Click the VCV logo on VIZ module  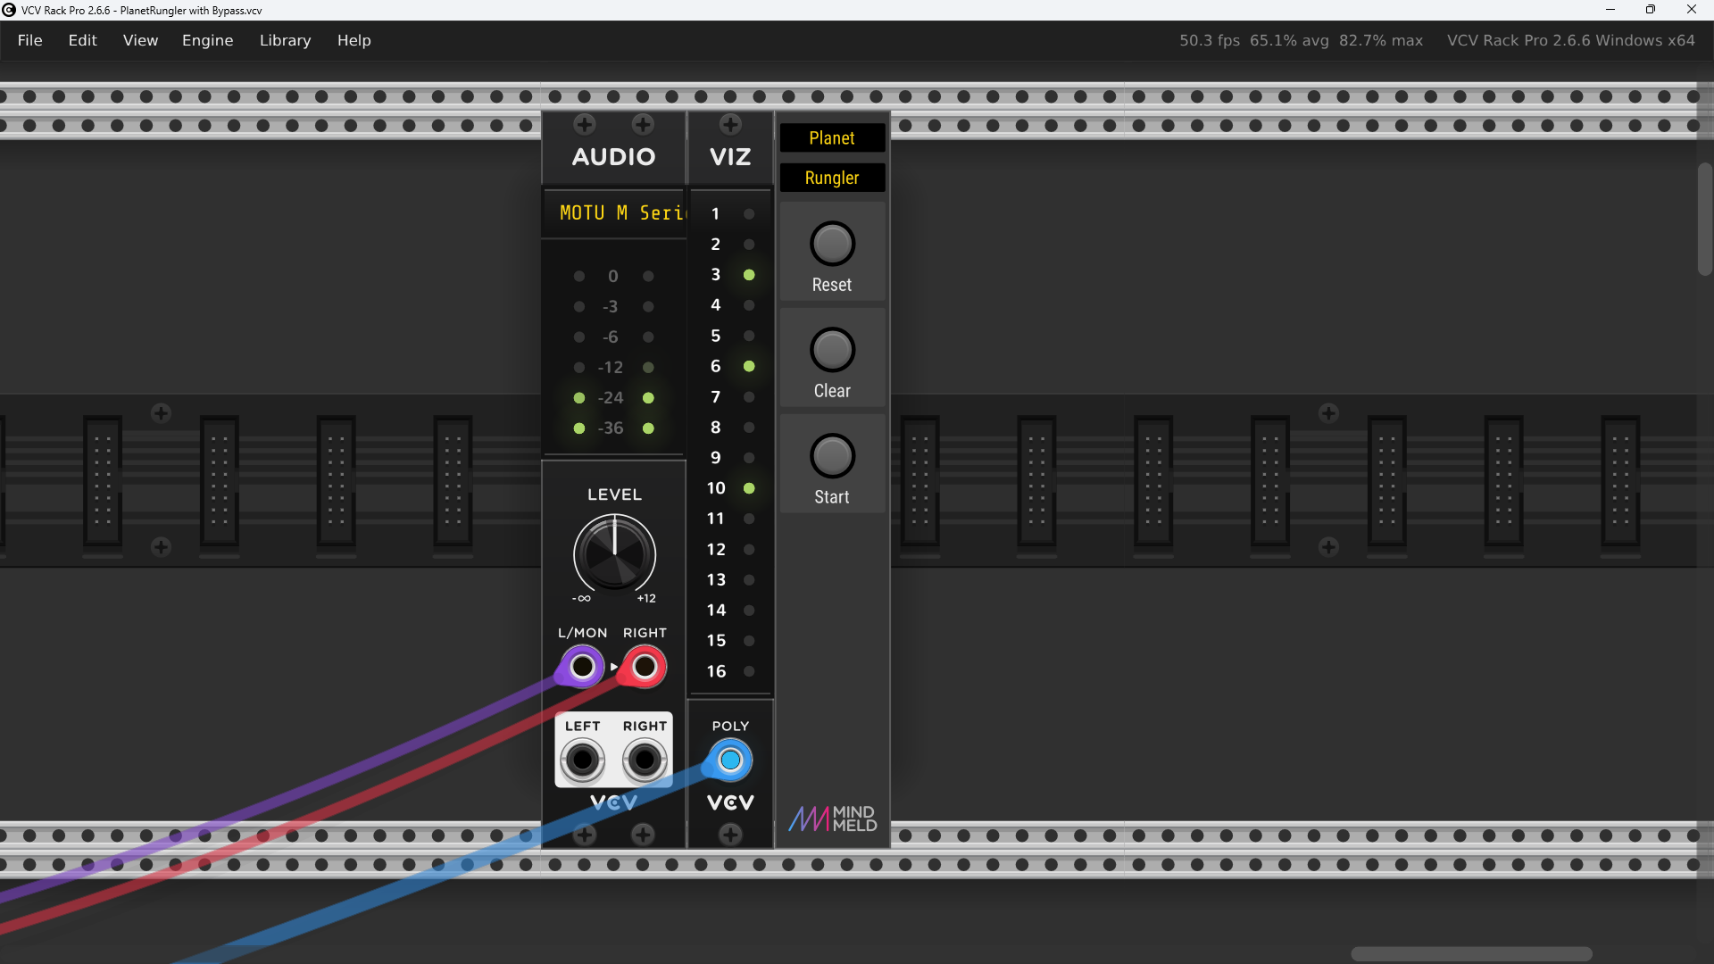coord(730,802)
